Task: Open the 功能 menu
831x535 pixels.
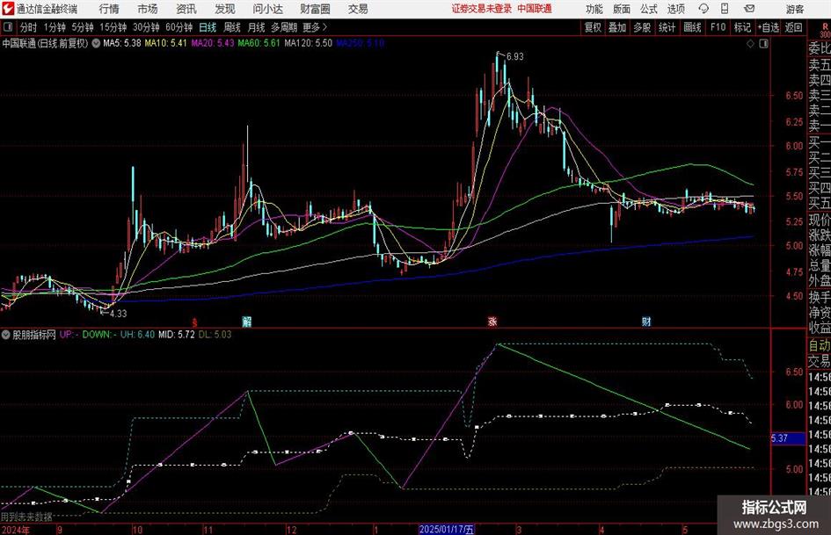Action: pos(594,9)
